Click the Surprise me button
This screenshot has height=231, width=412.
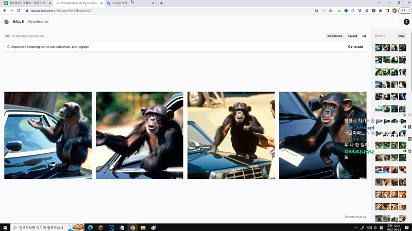pyautogui.click(x=335, y=36)
